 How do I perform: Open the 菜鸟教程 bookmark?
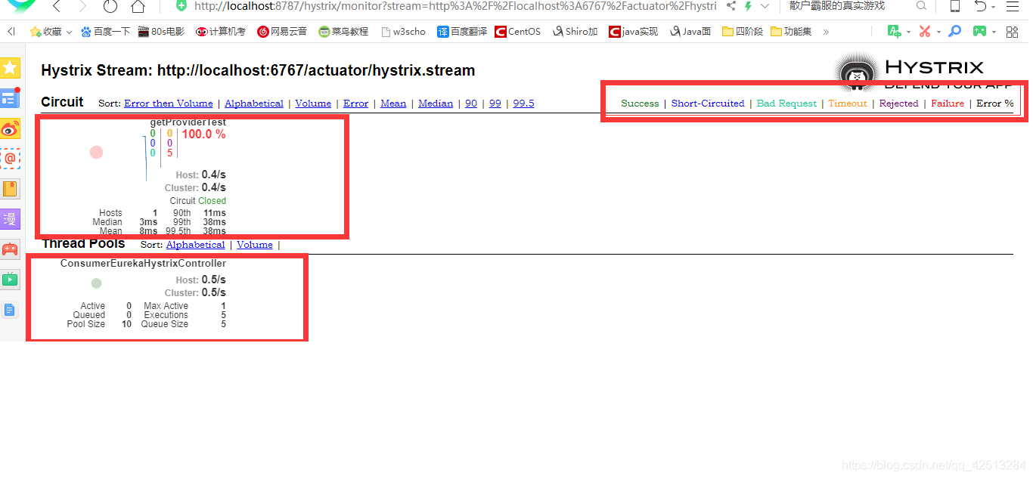pos(343,32)
